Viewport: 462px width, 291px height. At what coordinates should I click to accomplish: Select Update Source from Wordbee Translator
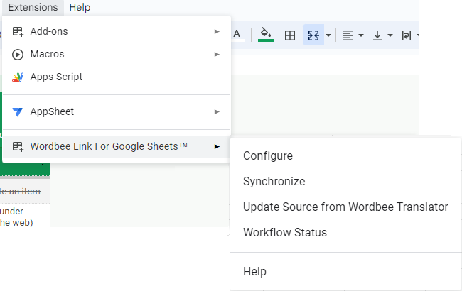[345, 207]
